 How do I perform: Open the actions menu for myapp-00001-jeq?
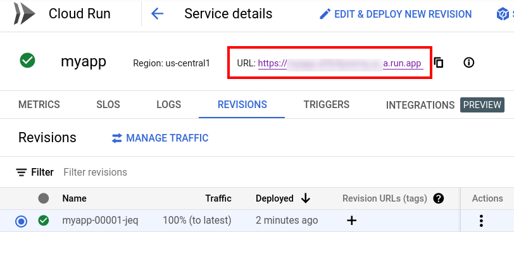(481, 221)
